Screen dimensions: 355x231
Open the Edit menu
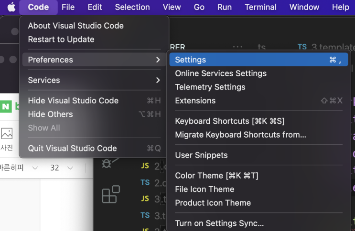95,7
